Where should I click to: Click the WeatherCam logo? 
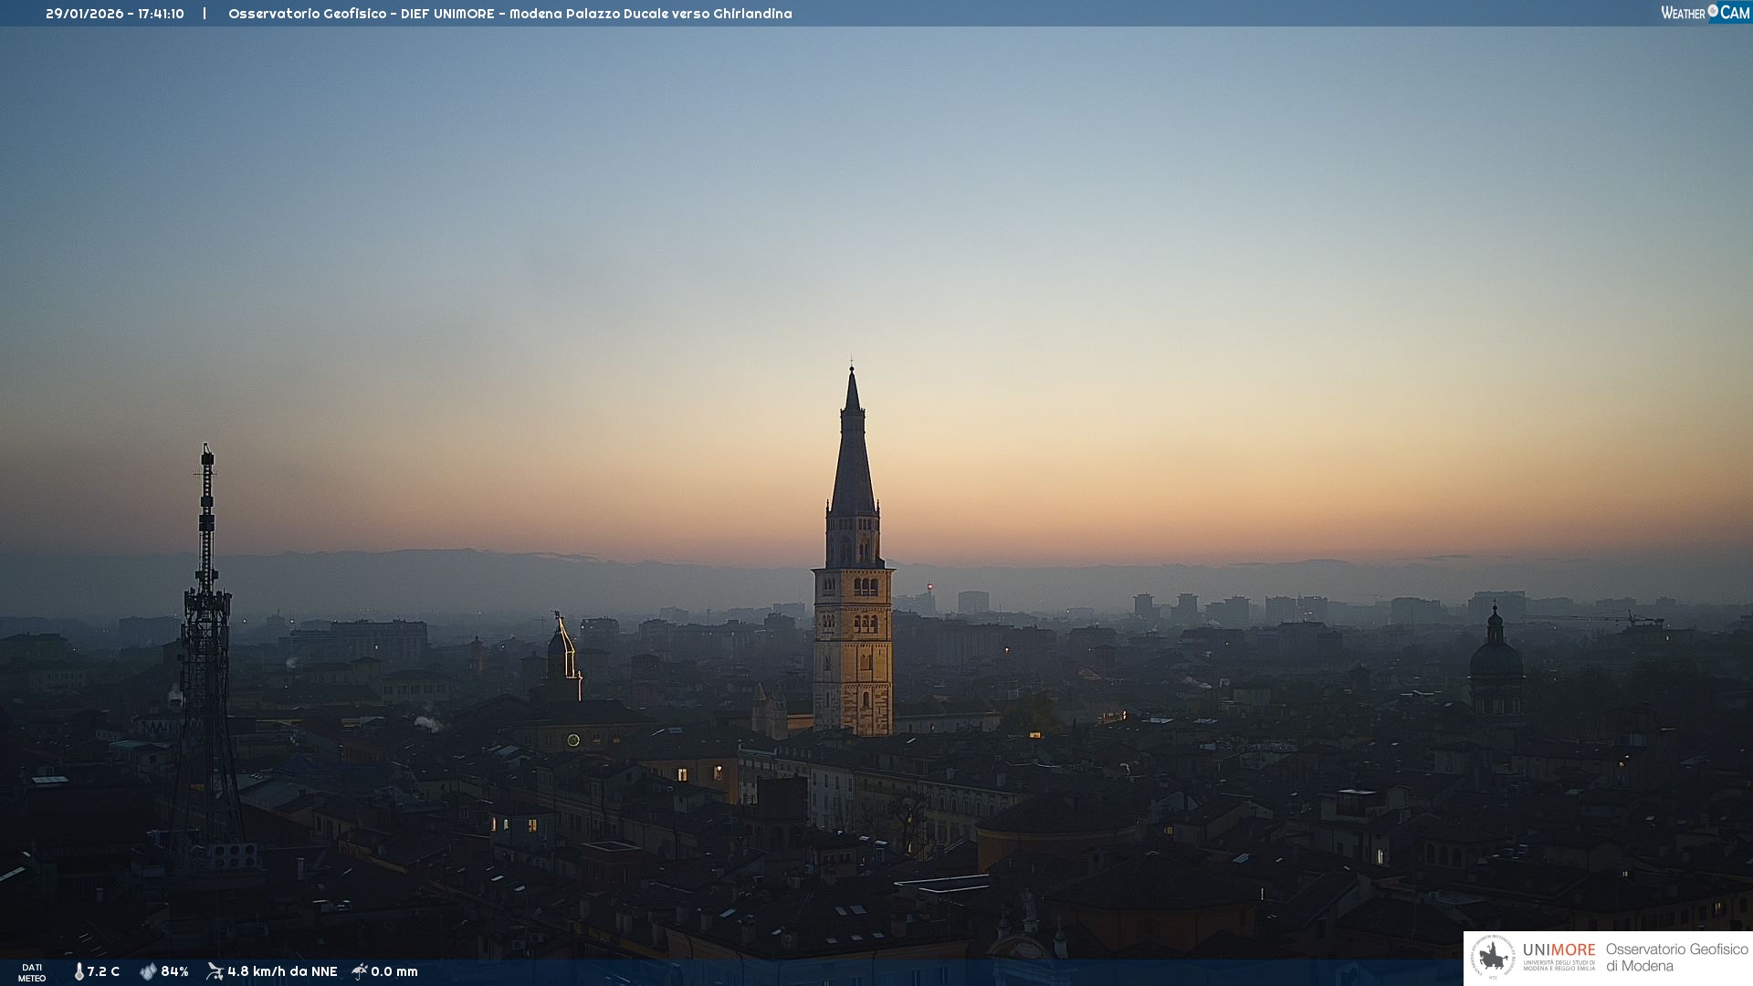[x=1705, y=13]
